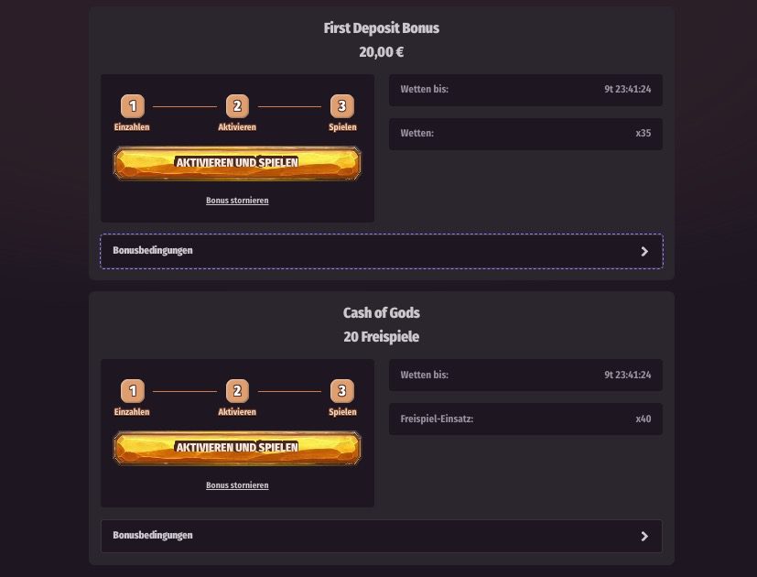Click the chevron arrow in First Deposit Bonusbedingungen
The width and height of the screenshot is (757, 577).
[x=644, y=251]
